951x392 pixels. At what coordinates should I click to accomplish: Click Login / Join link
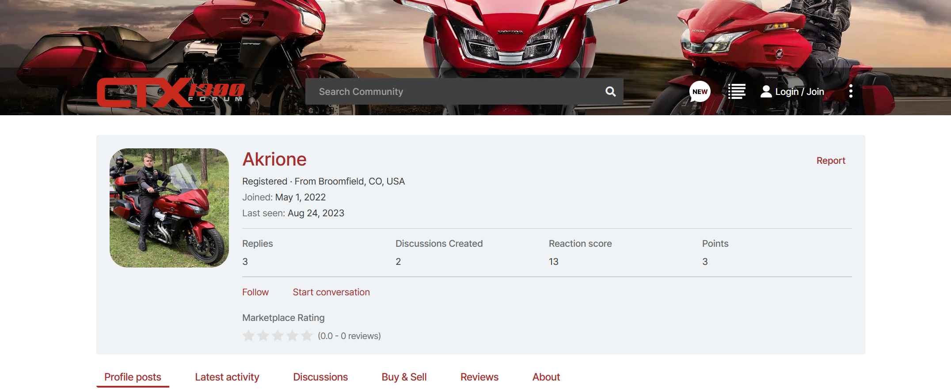pyautogui.click(x=799, y=91)
